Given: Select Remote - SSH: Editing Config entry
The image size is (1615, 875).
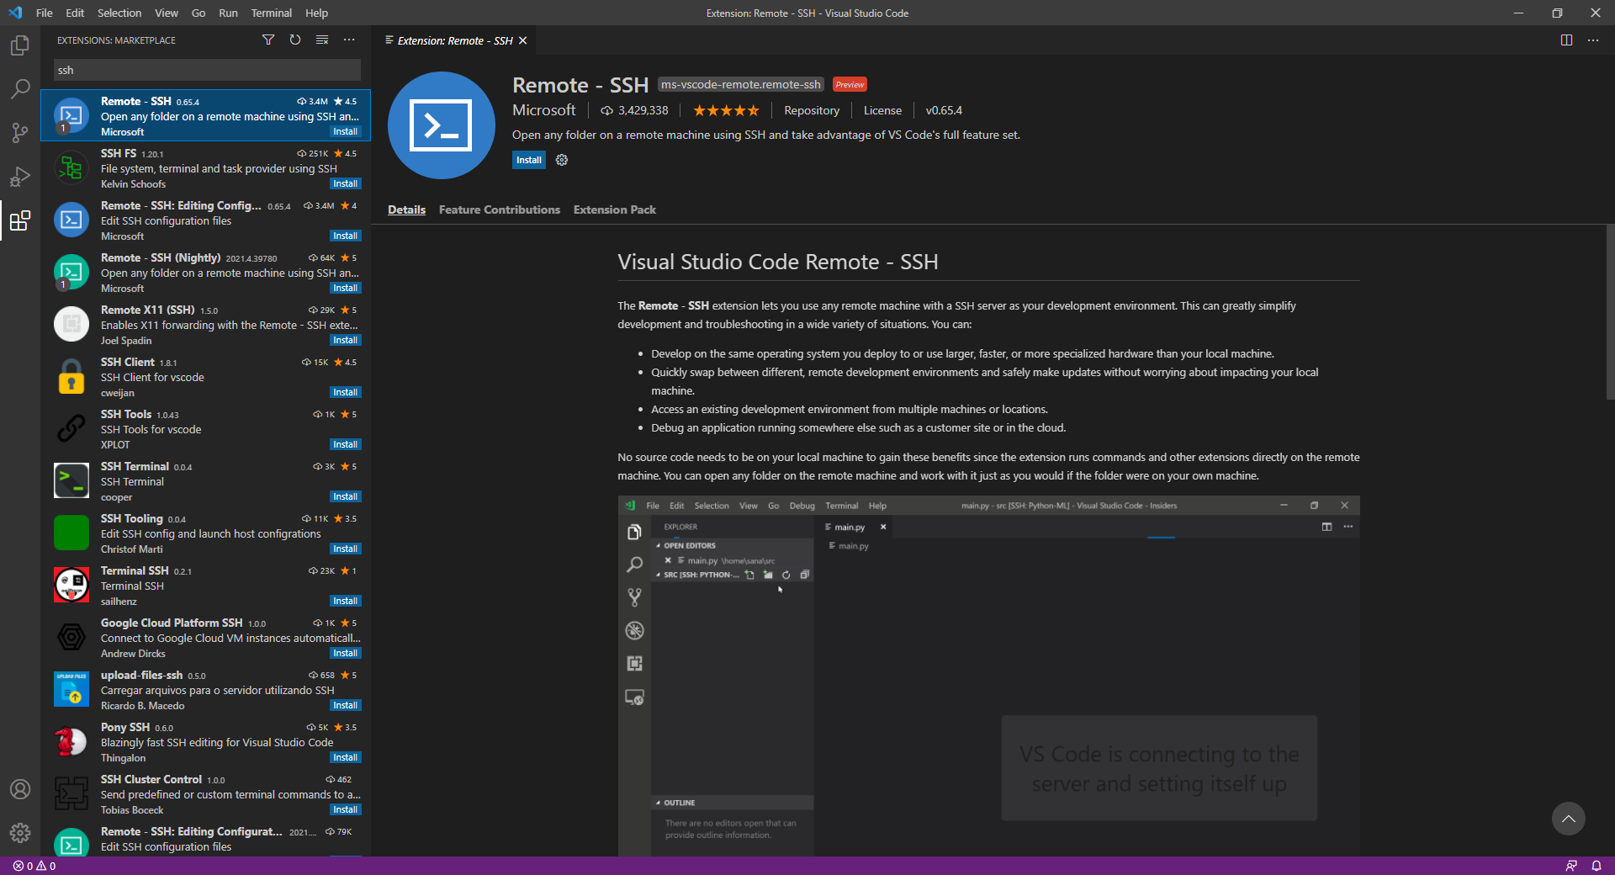Looking at the screenshot, I should click(x=206, y=220).
